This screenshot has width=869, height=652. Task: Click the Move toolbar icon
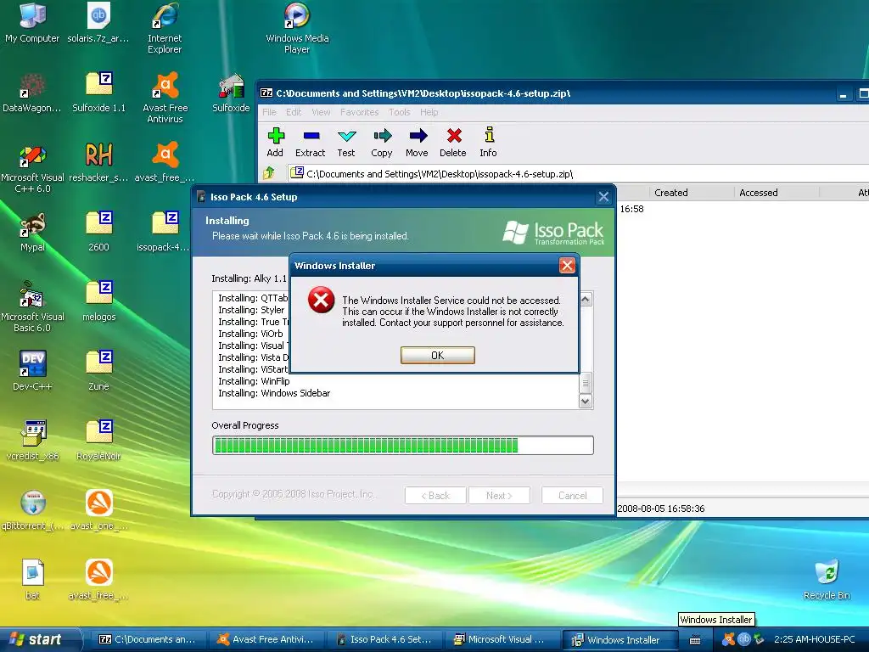click(x=418, y=143)
